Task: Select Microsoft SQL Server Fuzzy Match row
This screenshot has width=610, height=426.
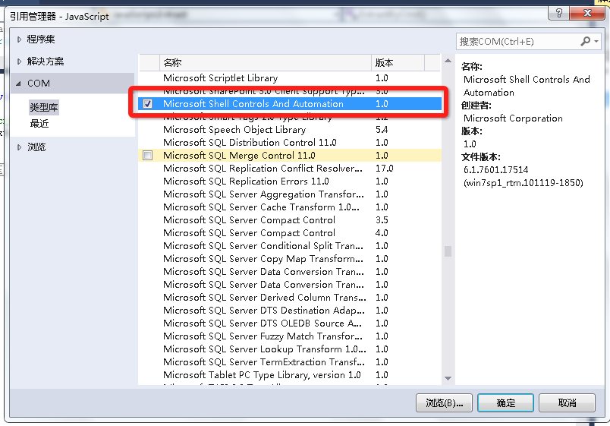Action: click(290, 336)
